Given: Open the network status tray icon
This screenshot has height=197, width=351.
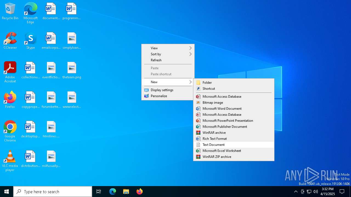Looking at the screenshot, I should pos(309,192).
